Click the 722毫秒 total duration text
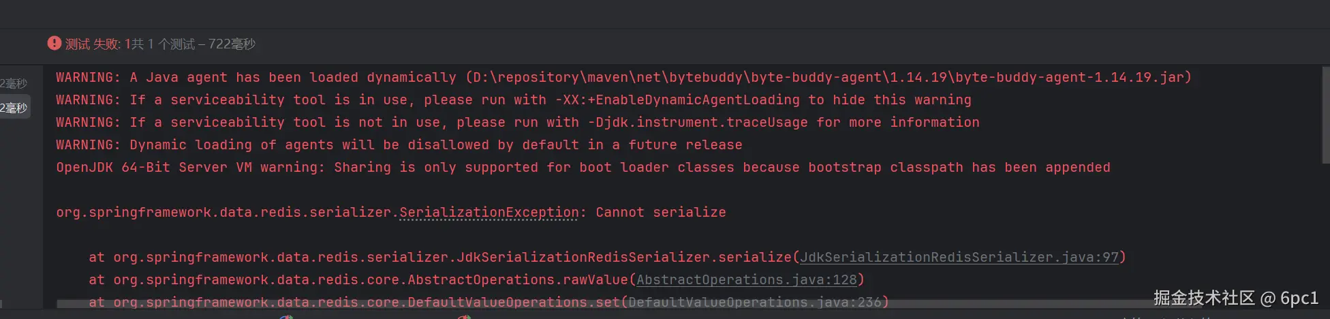The height and width of the screenshot is (319, 1330). pos(232,44)
